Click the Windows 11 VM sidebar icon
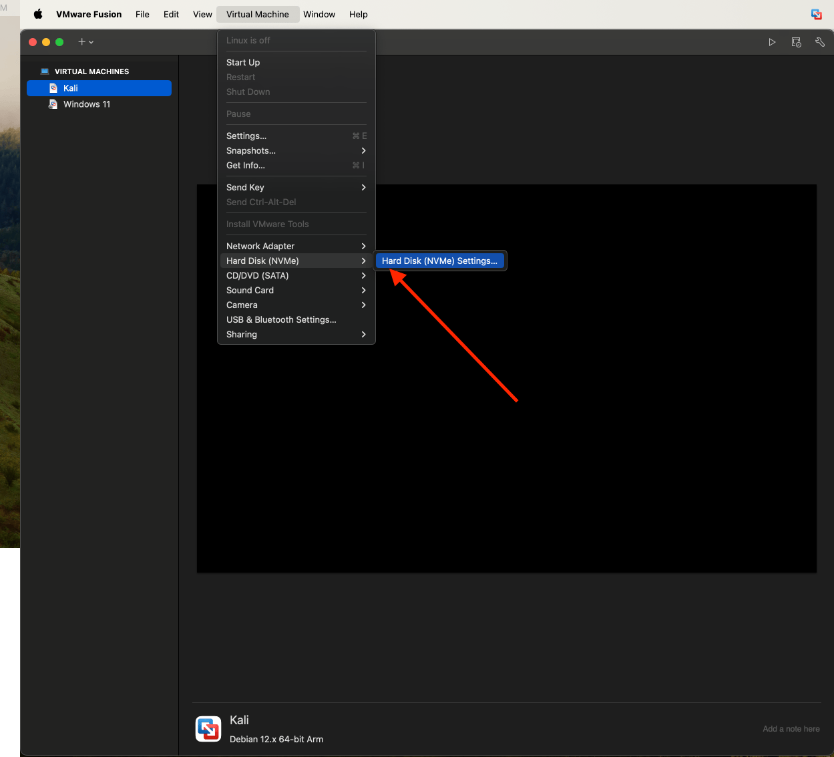Image resolution: width=834 pixels, height=757 pixels. click(53, 104)
